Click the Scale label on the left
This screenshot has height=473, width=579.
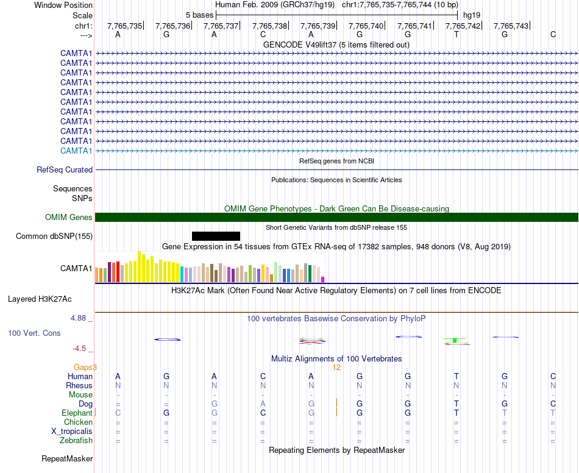coord(82,15)
